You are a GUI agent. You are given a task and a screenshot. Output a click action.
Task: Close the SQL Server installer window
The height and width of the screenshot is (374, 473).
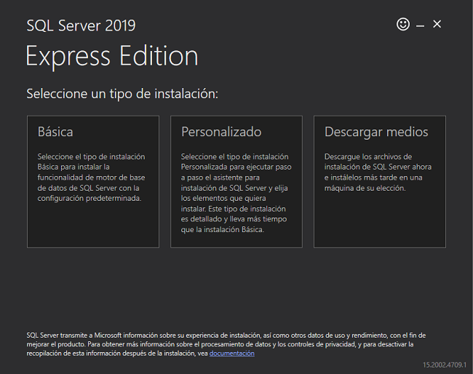click(437, 24)
